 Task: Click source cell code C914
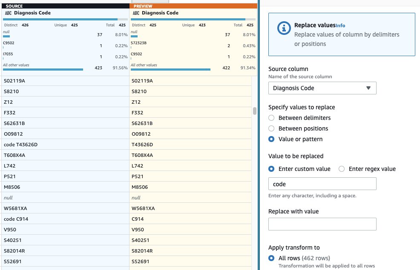[65, 219]
